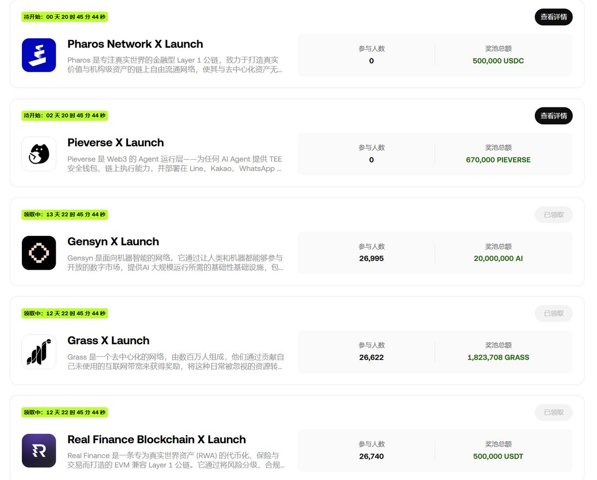Open the Gensyn X Launch title

(113, 242)
